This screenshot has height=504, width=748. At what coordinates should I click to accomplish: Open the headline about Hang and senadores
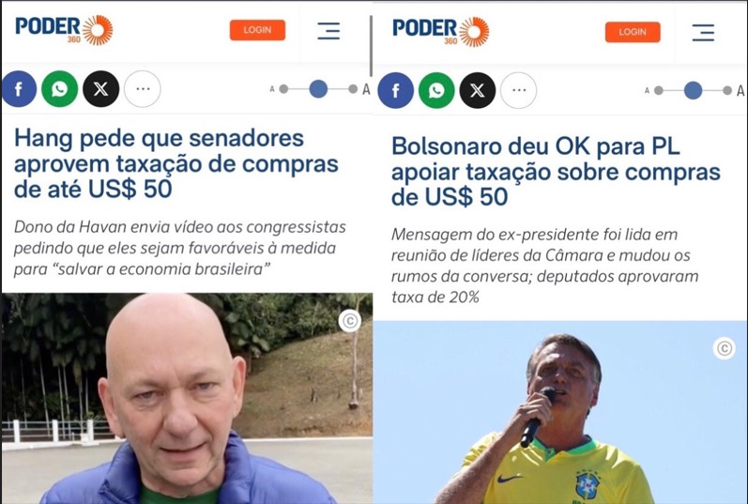176,163
